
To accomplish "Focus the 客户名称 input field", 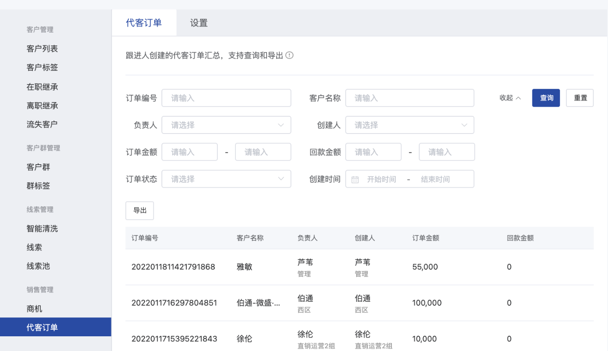I will coord(410,98).
